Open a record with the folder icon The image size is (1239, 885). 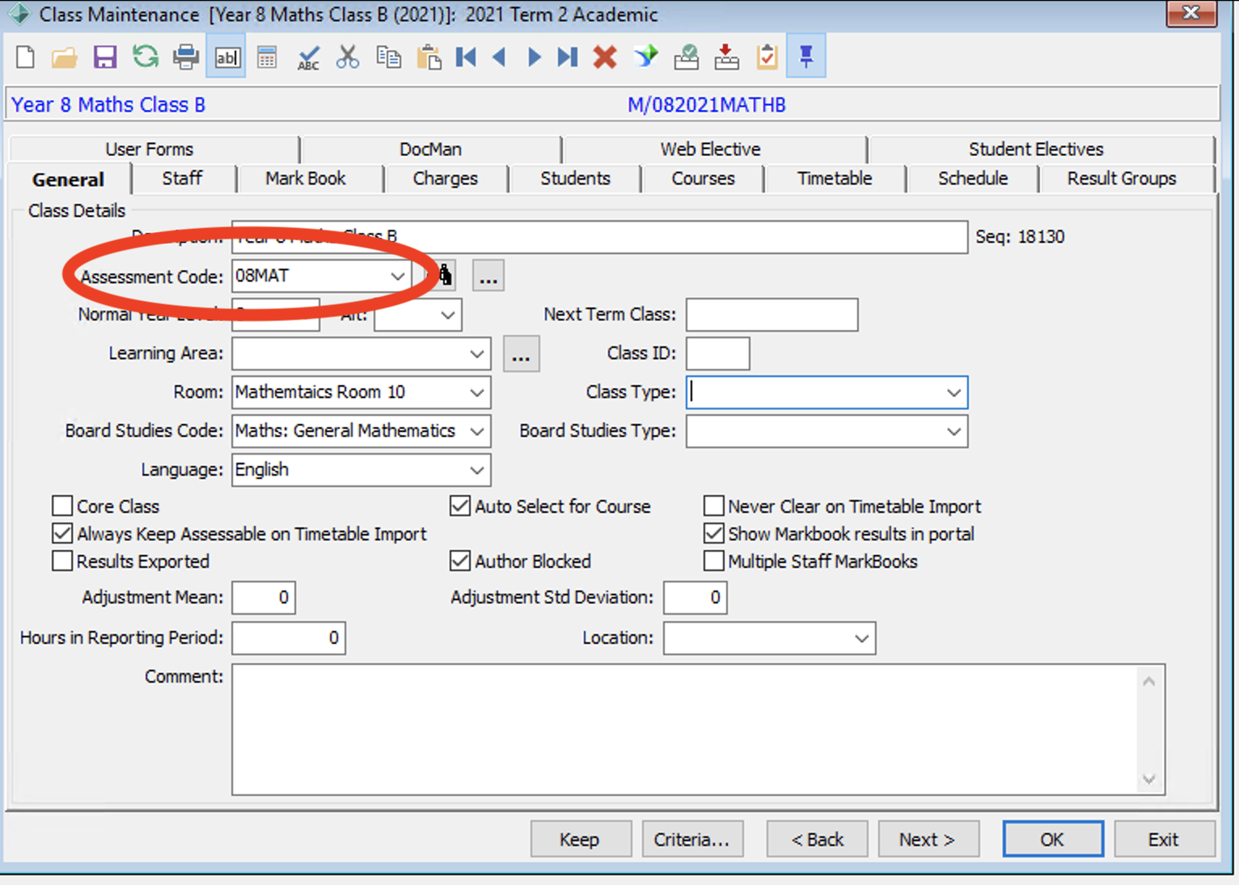click(x=65, y=57)
